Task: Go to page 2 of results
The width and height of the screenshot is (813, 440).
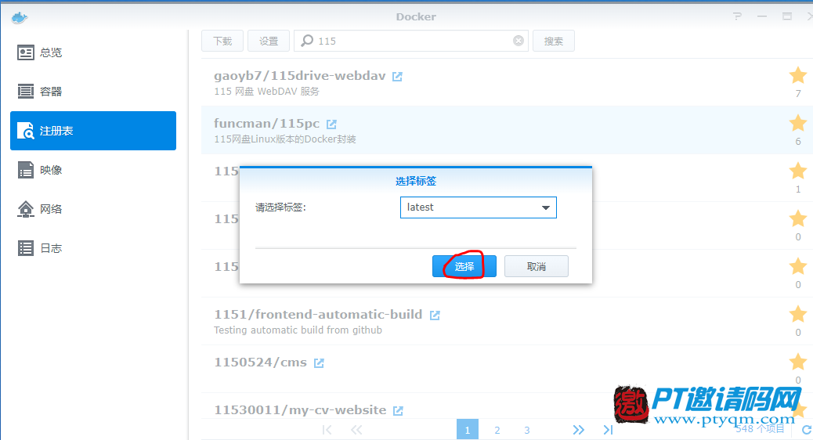Action: pos(497,430)
